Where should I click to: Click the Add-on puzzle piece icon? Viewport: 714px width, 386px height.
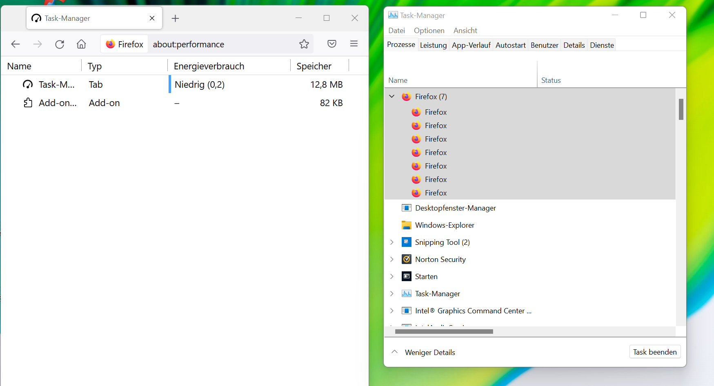click(28, 103)
